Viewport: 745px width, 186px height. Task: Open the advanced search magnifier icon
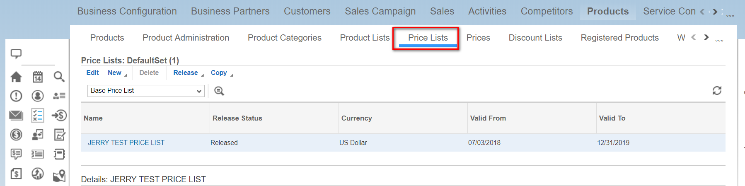(x=219, y=91)
